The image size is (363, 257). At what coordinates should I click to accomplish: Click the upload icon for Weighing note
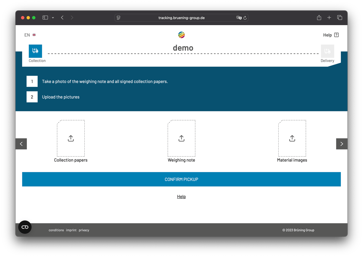point(181,138)
